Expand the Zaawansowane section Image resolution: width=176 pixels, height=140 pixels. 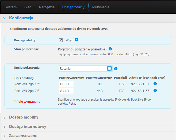(x=88, y=136)
